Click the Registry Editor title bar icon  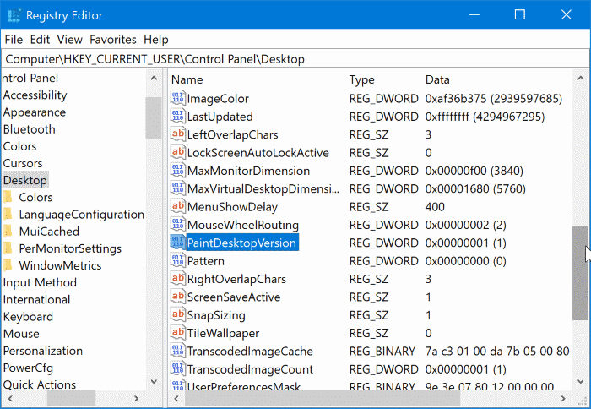14,15
